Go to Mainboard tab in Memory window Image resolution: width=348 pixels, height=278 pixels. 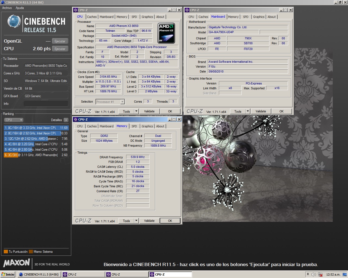107,126
